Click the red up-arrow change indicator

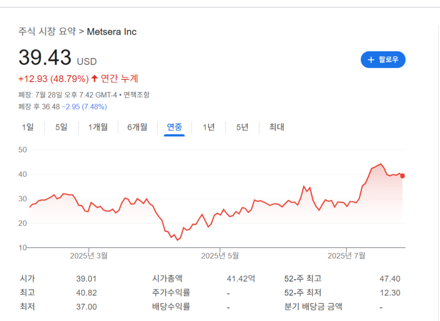[95, 78]
